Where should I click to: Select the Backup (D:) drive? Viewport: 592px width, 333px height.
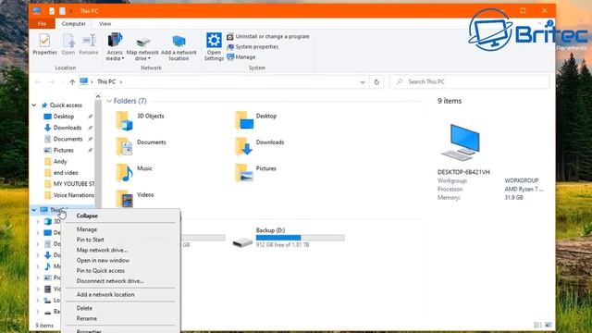click(x=289, y=238)
